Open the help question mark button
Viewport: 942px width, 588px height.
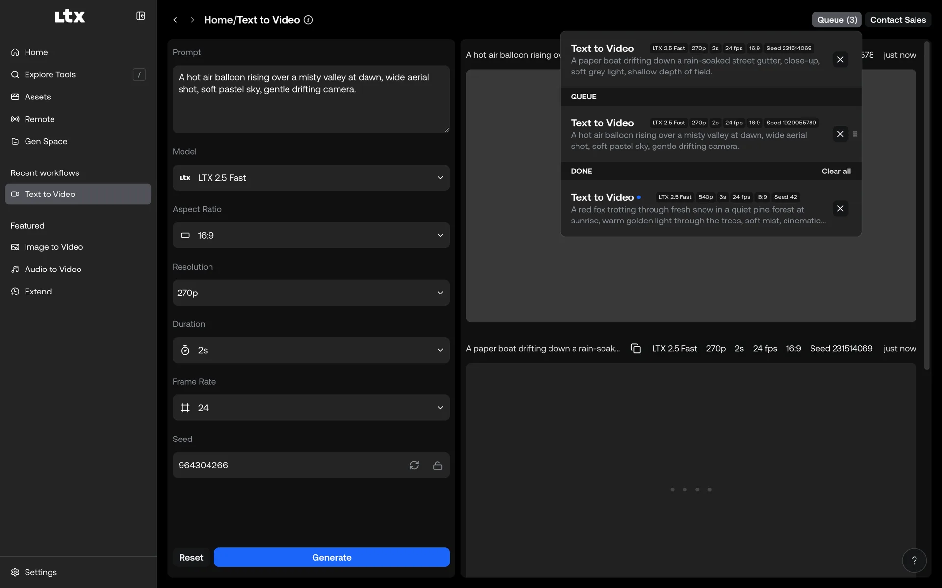point(914,561)
